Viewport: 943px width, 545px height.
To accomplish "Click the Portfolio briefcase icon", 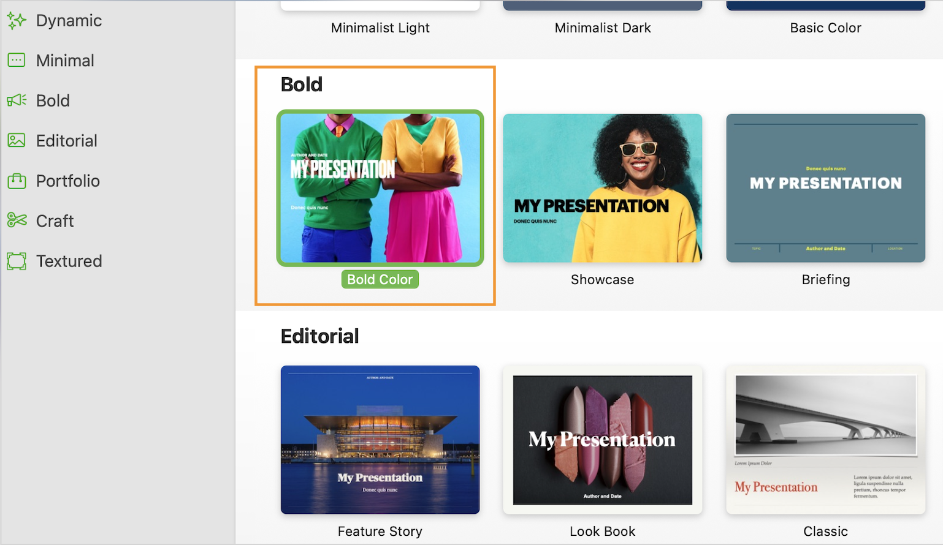I will [17, 181].
